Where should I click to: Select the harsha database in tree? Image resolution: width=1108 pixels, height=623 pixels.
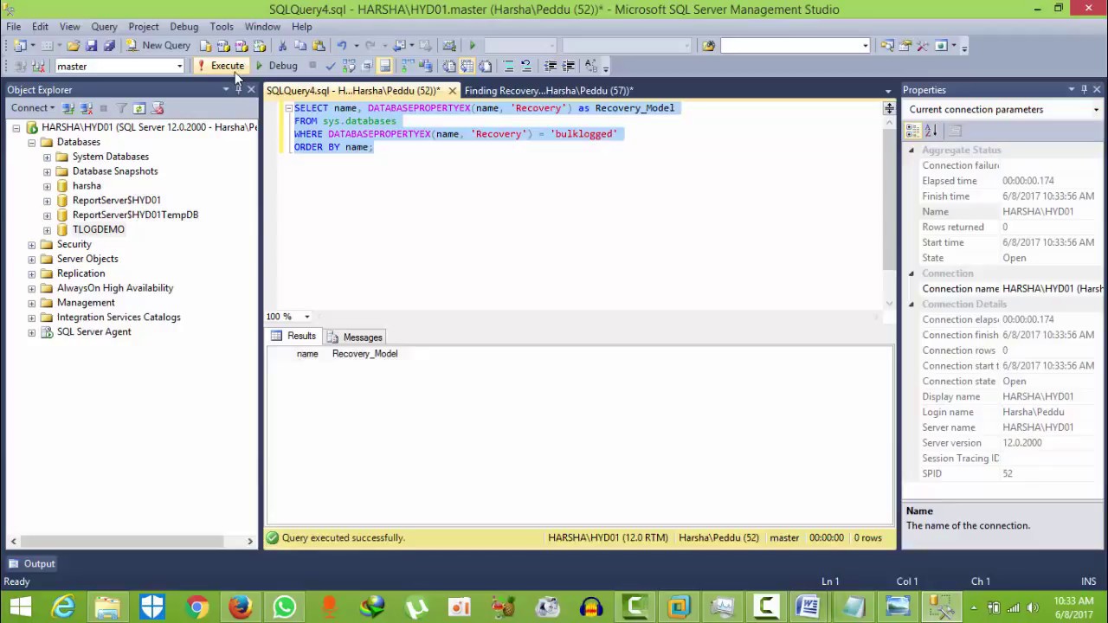tap(87, 186)
